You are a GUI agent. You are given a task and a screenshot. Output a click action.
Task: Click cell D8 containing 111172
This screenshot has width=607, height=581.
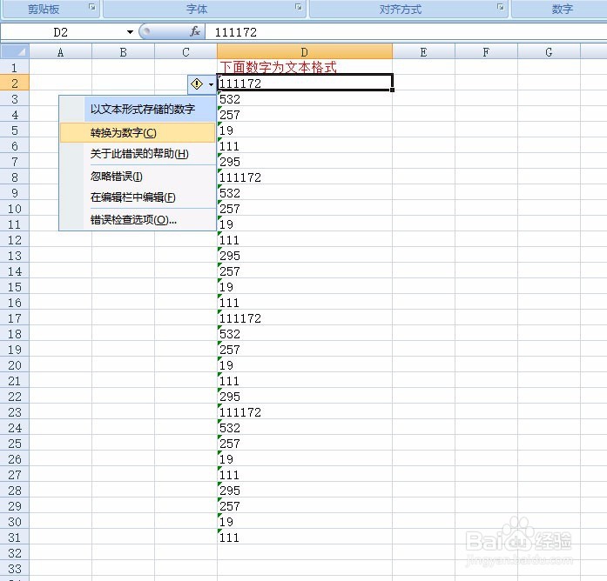(x=305, y=177)
